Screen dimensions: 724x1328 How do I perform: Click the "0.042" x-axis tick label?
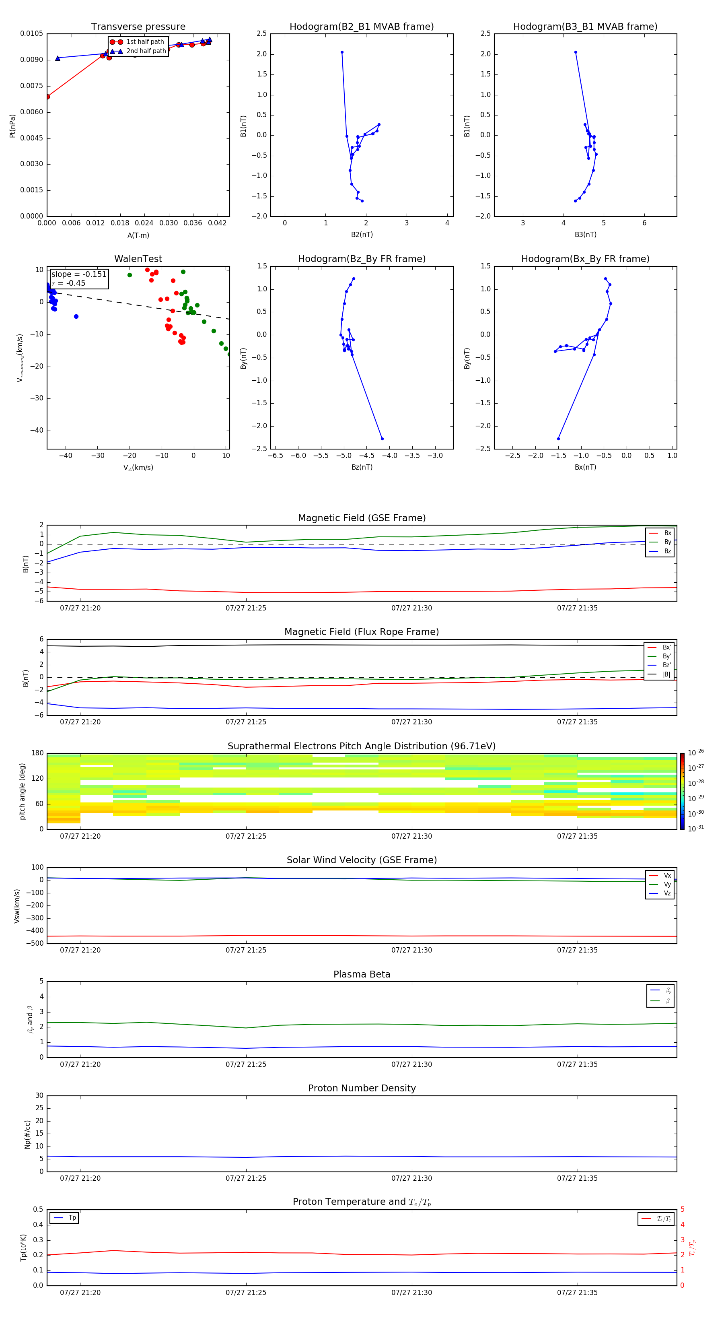point(218,223)
